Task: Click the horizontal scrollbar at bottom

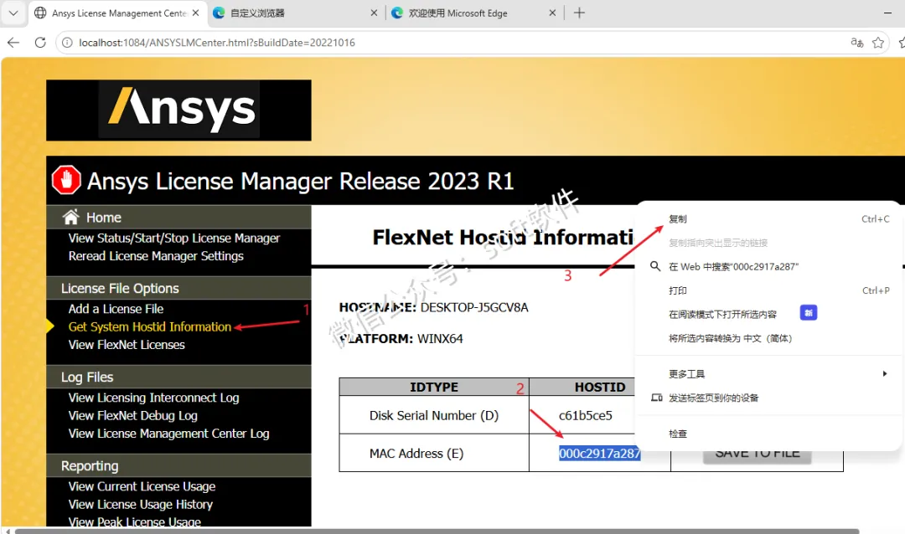Action: point(437,531)
